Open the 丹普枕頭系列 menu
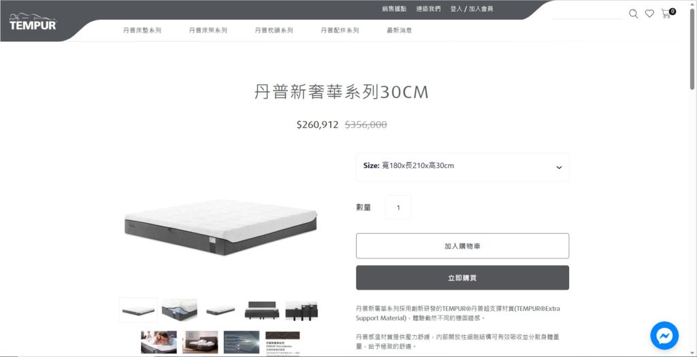This screenshot has width=697, height=357. [x=274, y=31]
